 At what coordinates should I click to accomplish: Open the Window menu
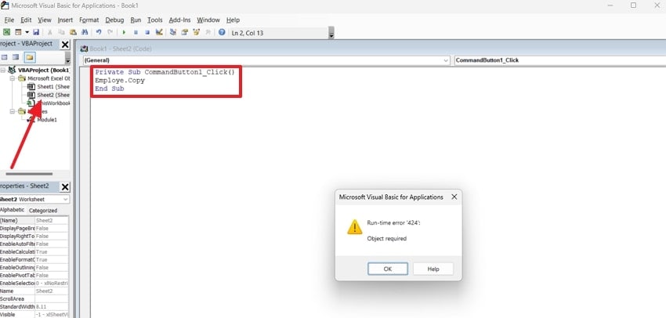(x=208, y=20)
